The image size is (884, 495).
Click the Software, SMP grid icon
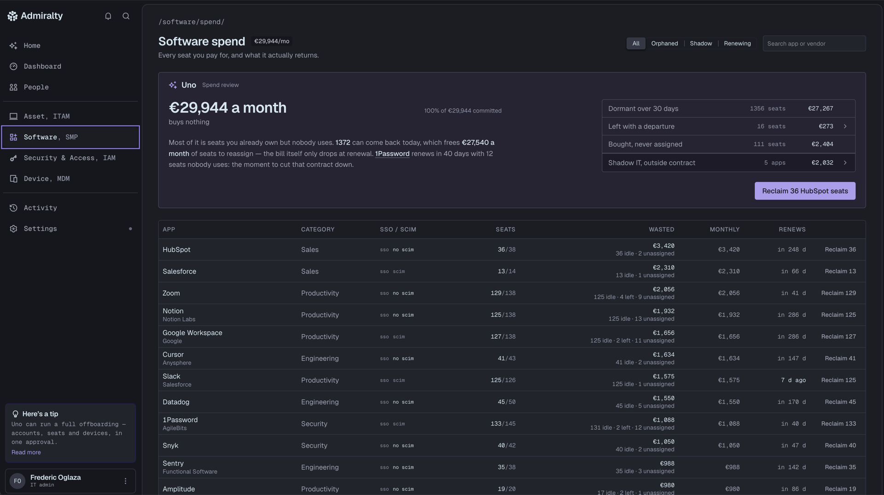tap(13, 137)
